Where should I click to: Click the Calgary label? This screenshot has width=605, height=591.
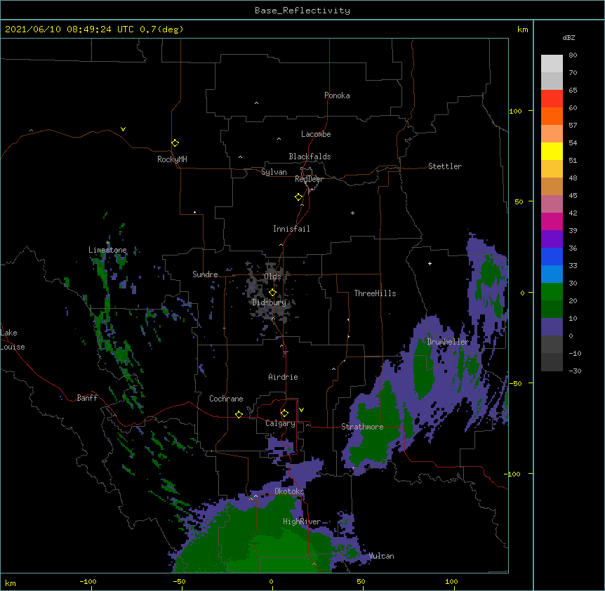tap(280, 423)
